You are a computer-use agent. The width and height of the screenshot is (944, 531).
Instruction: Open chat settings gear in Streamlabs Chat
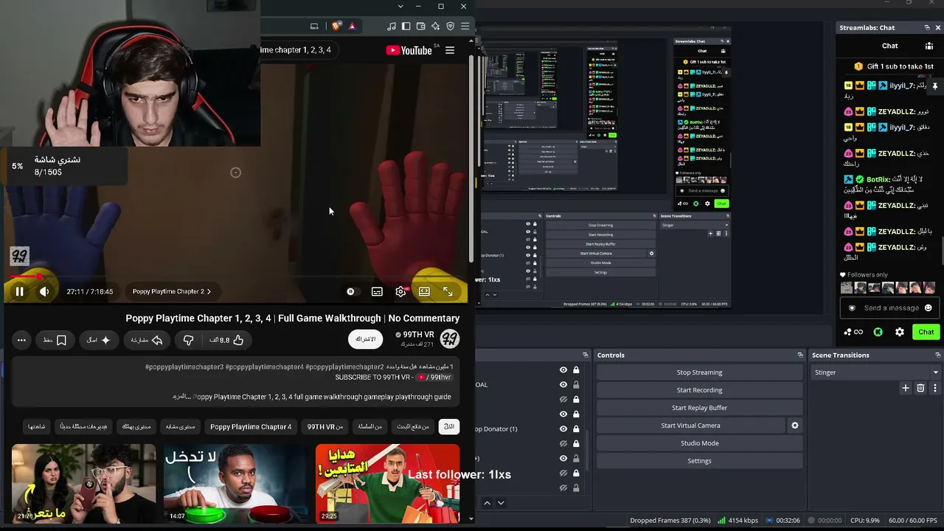click(x=900, y=333)
